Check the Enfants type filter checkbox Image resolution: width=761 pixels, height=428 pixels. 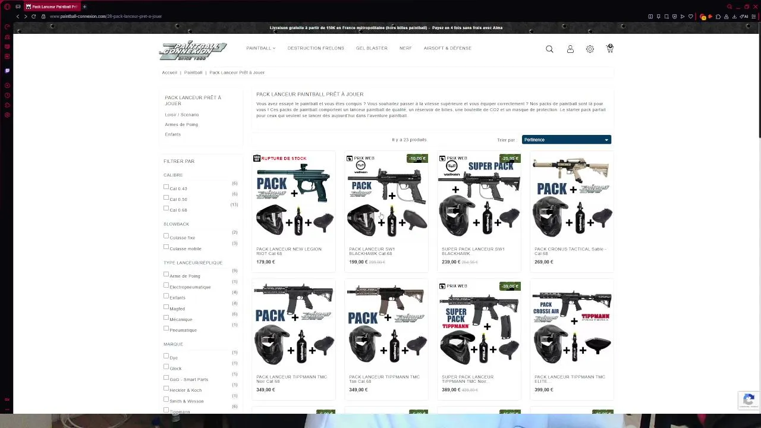point(166,296)
